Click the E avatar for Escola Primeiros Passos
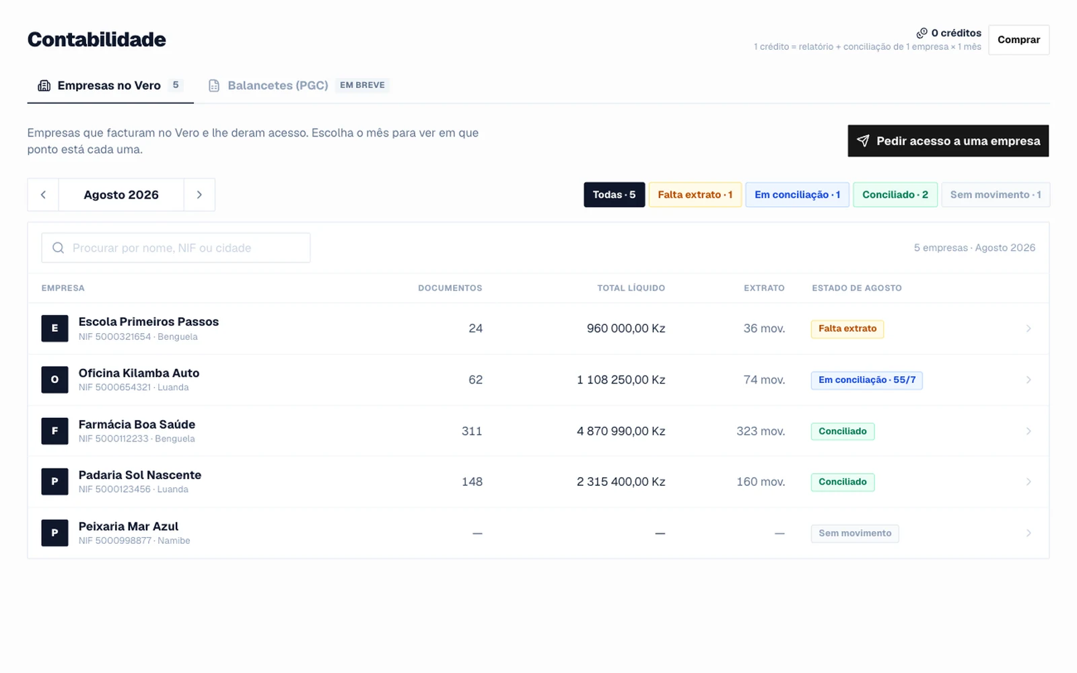1077x673 pixels. [x=55, y=328]
